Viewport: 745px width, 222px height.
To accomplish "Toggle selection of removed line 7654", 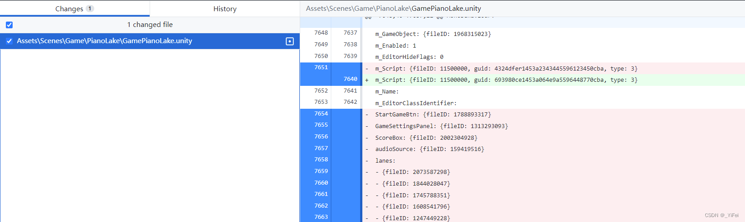I will click(x=331, y=114).
